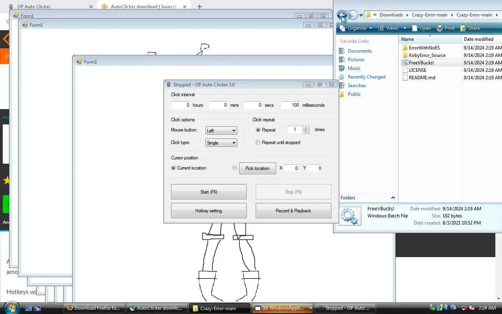Click Open in the Explorer toolbar
The image size is (502, 314).
[x=421, y=28]
